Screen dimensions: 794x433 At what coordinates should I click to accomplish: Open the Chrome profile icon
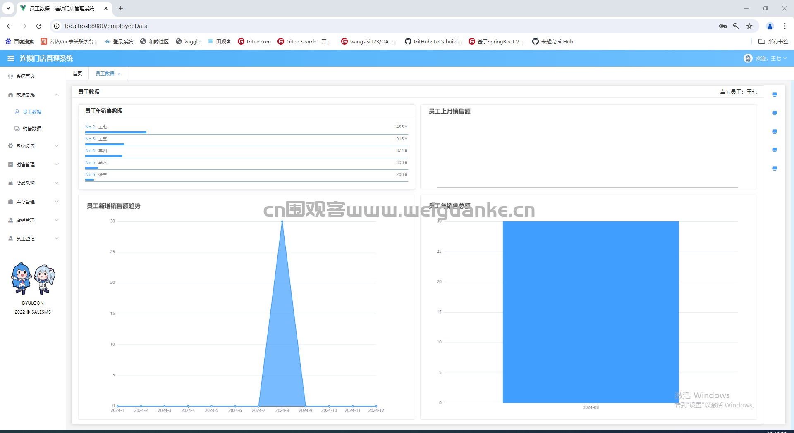[770, 26]
